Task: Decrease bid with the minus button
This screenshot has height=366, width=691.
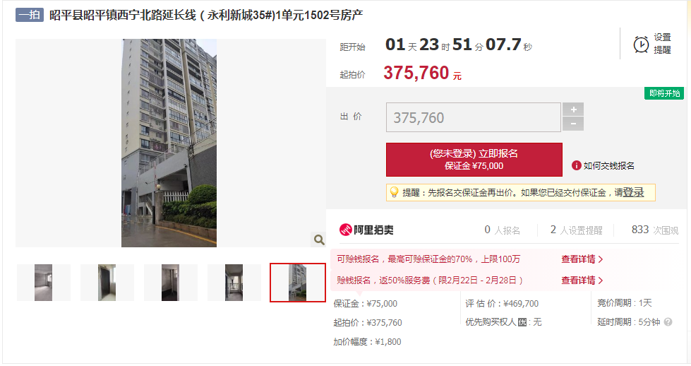Action: coord(573,124)
